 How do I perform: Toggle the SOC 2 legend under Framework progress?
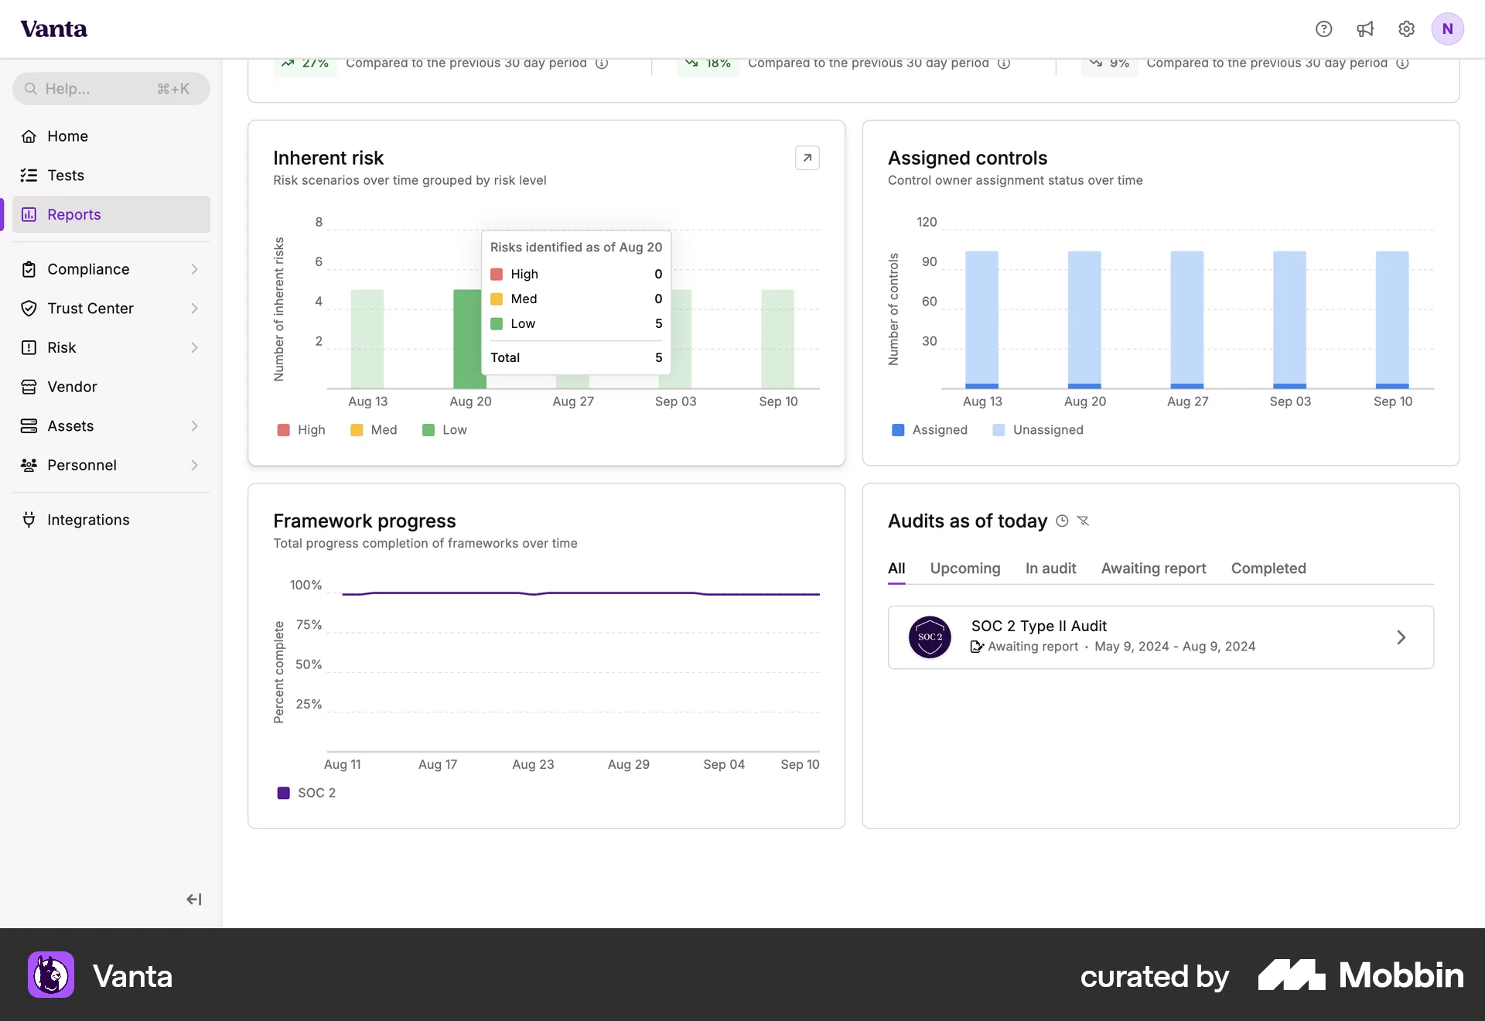coord(306,793)
